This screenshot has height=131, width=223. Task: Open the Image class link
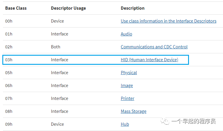tap(127, 86)
